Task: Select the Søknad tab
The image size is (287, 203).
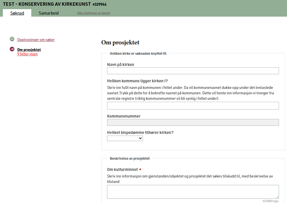Action: [x=17, y=13]
